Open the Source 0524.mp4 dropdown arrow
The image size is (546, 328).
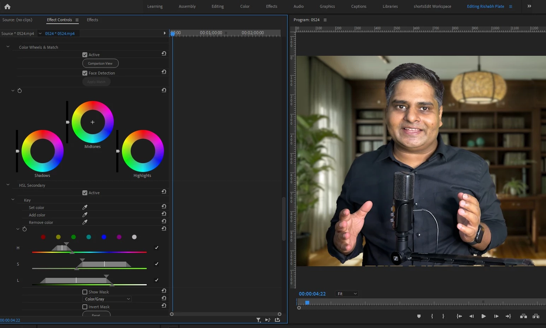(40, 34)
